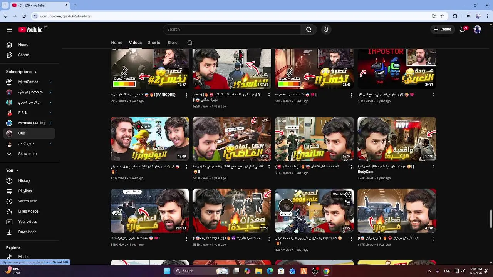Open the Impostor 26:31 video thumbnail
Image resolution: width=493 pixels, height=277 pixels.
pyautogui.click(x=397, y=69)
